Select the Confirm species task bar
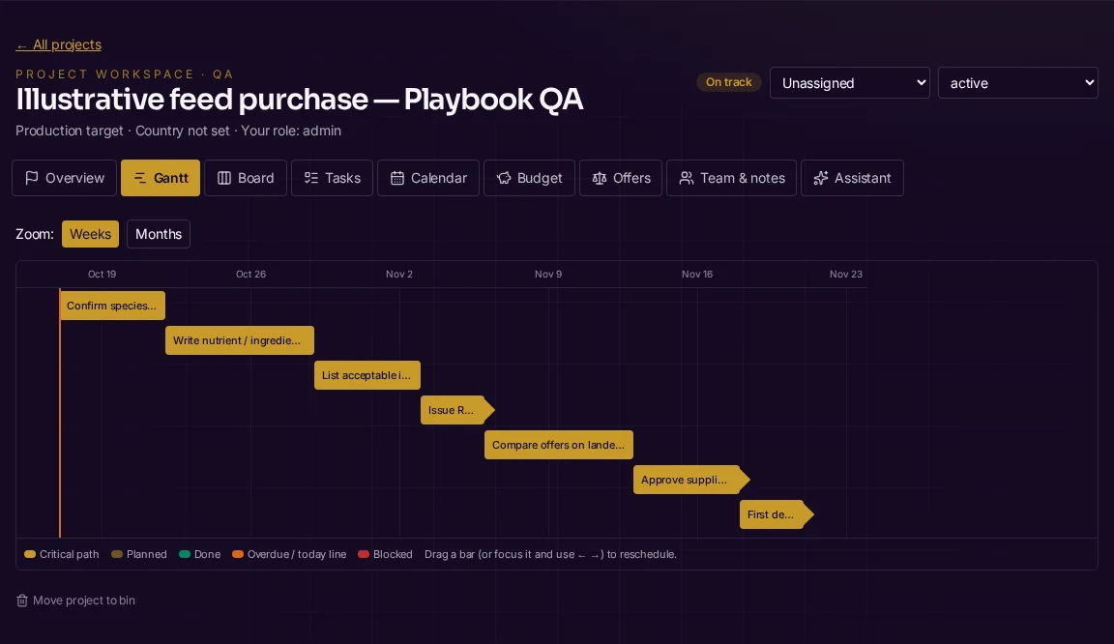The image size is (1114, 644). pos(112,306)
